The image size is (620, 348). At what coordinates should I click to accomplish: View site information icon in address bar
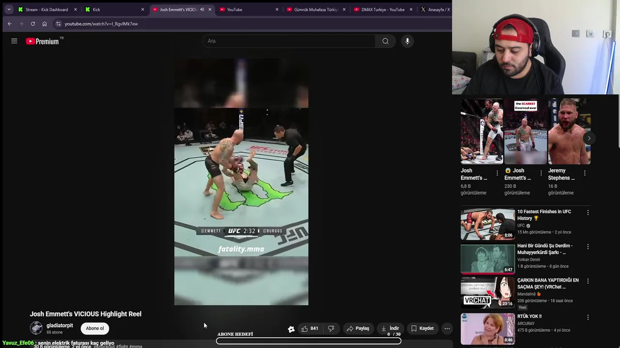coord(58,24)
